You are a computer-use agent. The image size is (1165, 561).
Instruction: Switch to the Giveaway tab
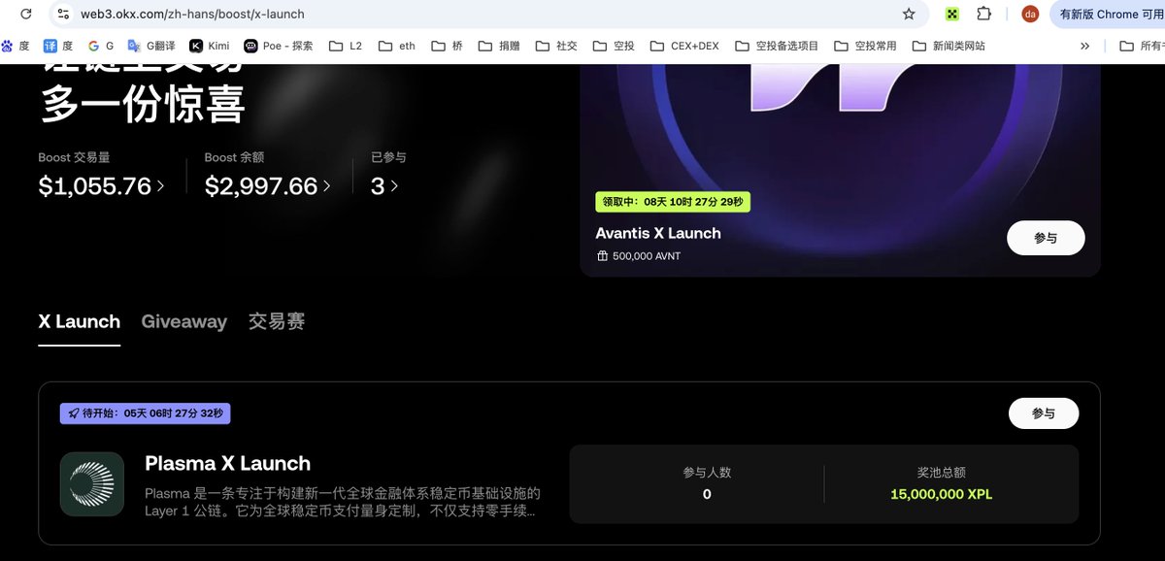[184, 321]
